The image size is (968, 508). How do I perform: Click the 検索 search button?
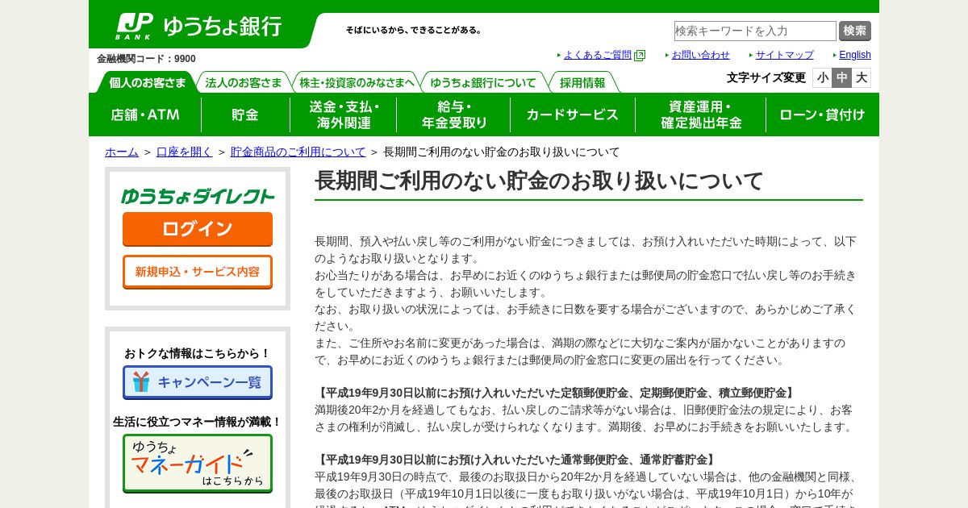click(855, 31)
